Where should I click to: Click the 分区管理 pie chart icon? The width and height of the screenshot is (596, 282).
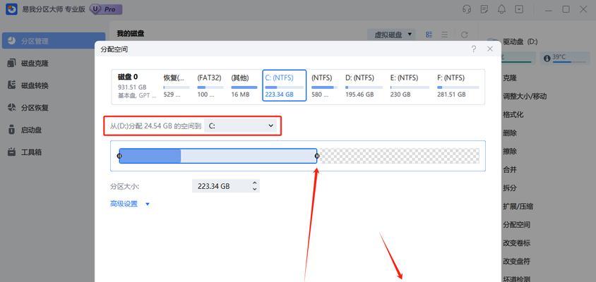pos(12,41)
